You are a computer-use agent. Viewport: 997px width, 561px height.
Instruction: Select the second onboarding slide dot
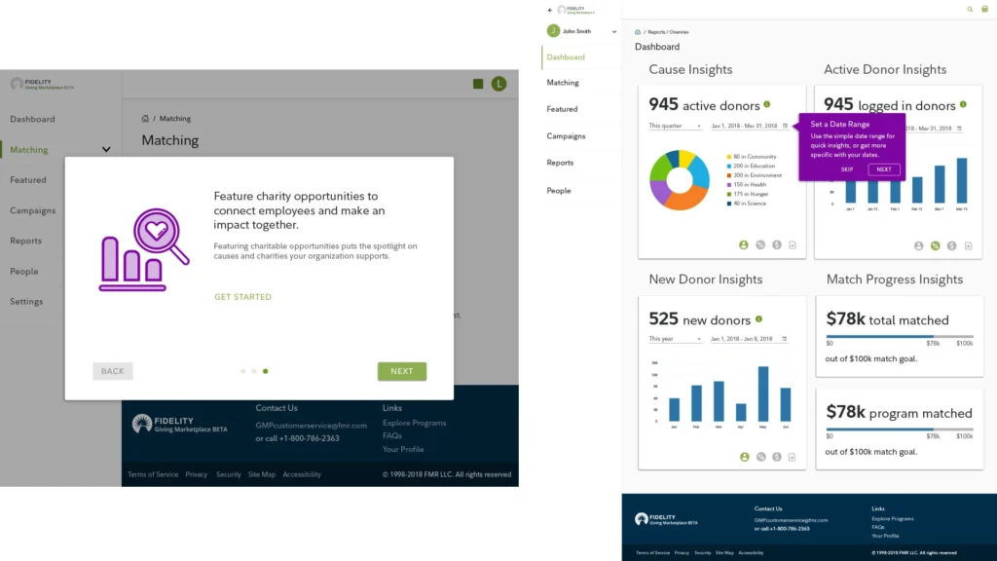pyautogui.click(x=254, y=371)
